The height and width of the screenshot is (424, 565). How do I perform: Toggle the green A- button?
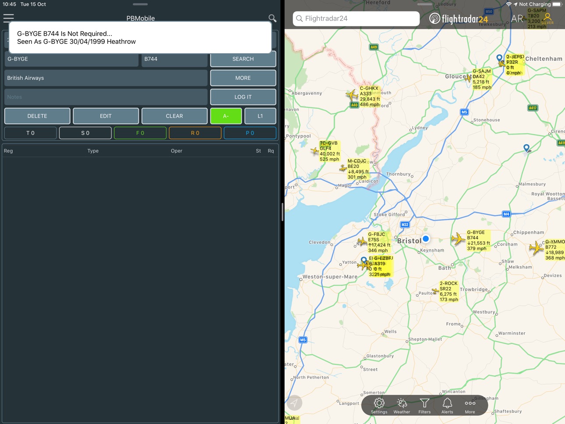coord(226,116)
